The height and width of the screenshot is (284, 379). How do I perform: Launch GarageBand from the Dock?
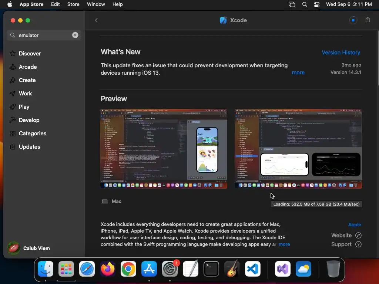[232, 269]
